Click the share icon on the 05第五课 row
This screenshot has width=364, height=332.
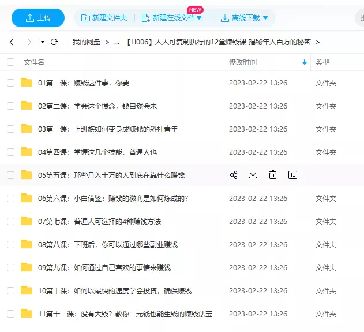point(234,175)
